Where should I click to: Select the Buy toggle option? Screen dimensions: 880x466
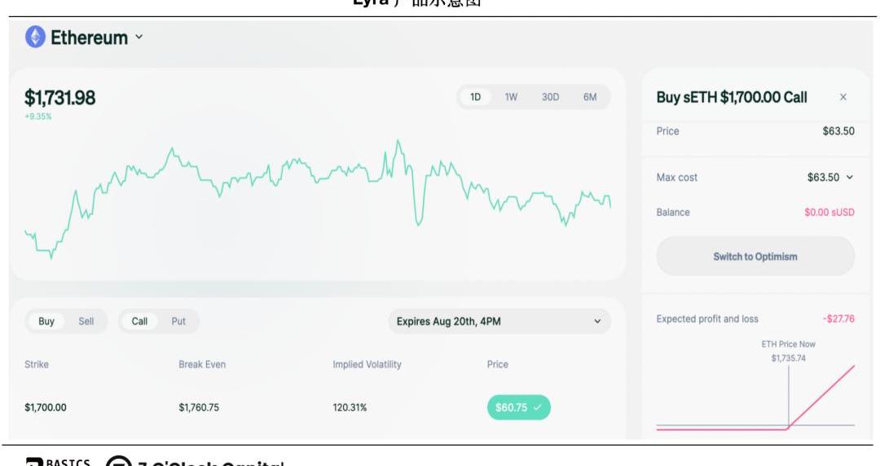[x=46, y=321]
